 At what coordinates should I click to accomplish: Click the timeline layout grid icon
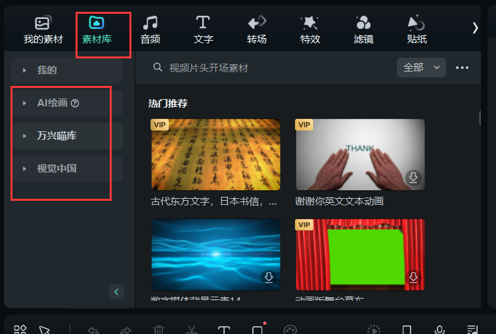coord(20,329)
